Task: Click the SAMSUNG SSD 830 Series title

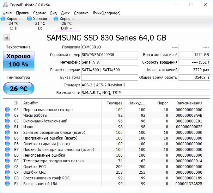Action: pos(106,38)
